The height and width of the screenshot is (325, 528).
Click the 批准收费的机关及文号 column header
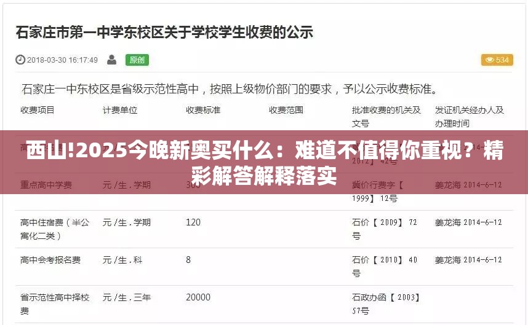[x=386, y=117]
